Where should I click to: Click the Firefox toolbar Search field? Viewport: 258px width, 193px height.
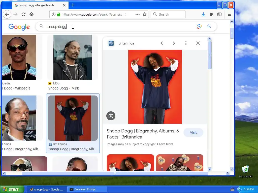coord(168,14)
